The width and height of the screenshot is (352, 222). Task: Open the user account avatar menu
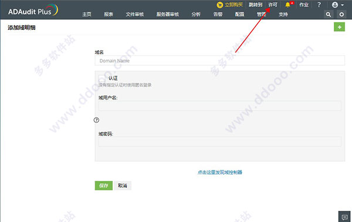(338, 5)
